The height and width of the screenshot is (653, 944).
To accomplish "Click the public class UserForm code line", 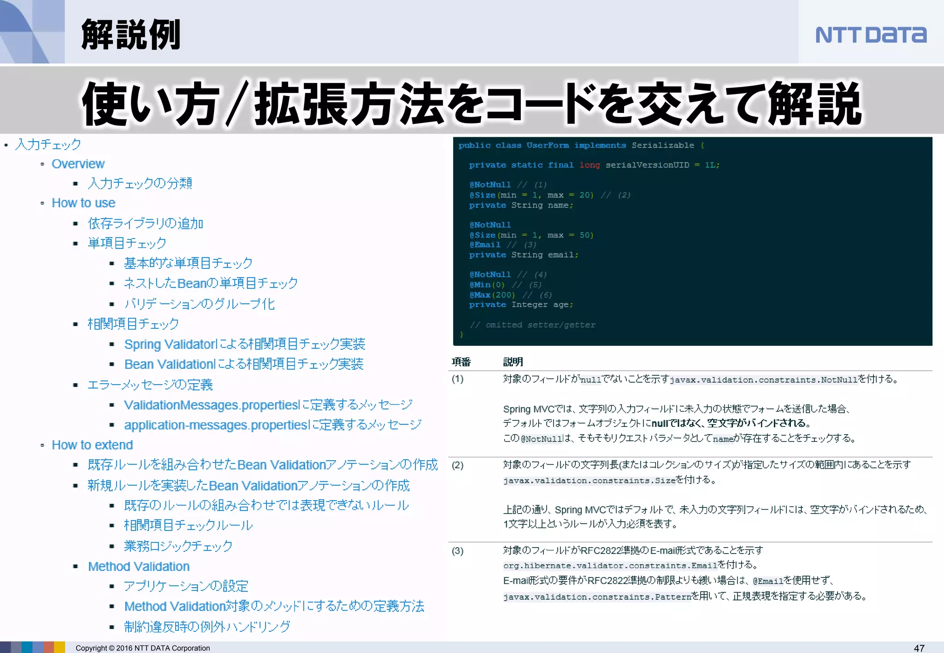I will 581,146.
